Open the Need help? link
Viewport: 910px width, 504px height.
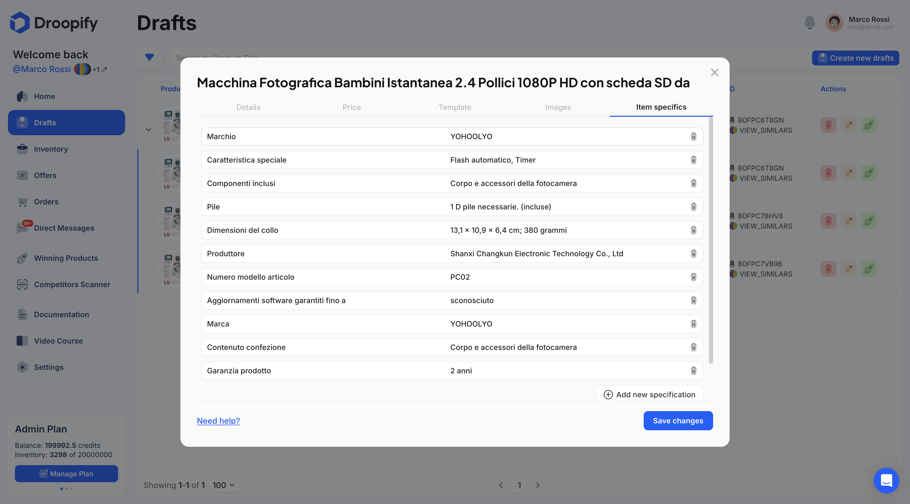pyautogui.click(x=218, y=421)
